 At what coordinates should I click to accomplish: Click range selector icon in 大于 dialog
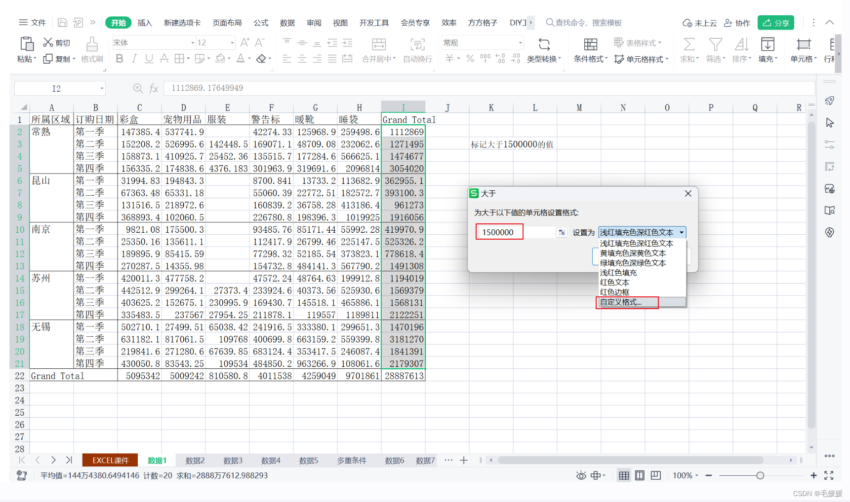562,232
